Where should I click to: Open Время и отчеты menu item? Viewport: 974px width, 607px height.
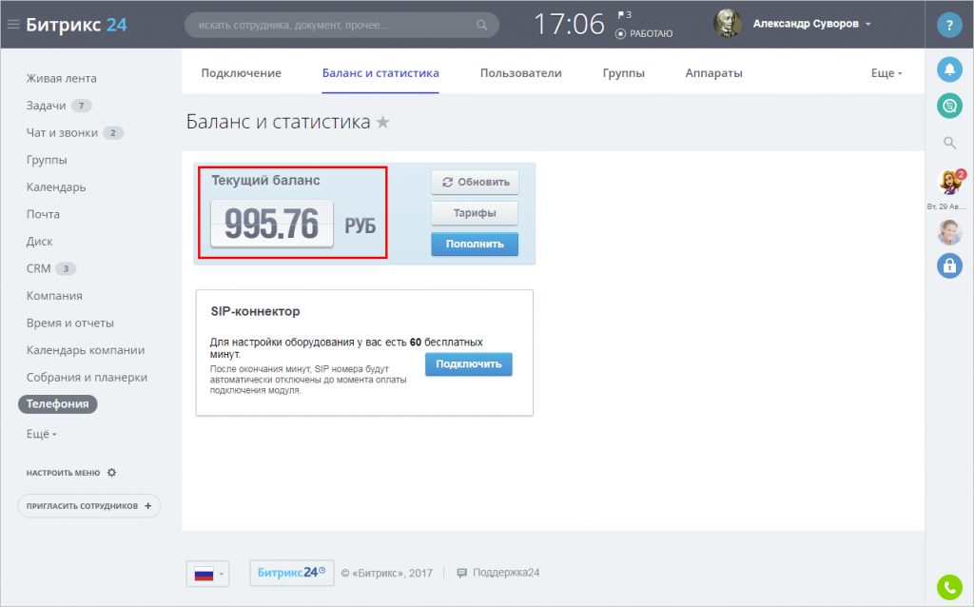pos(70,323)
